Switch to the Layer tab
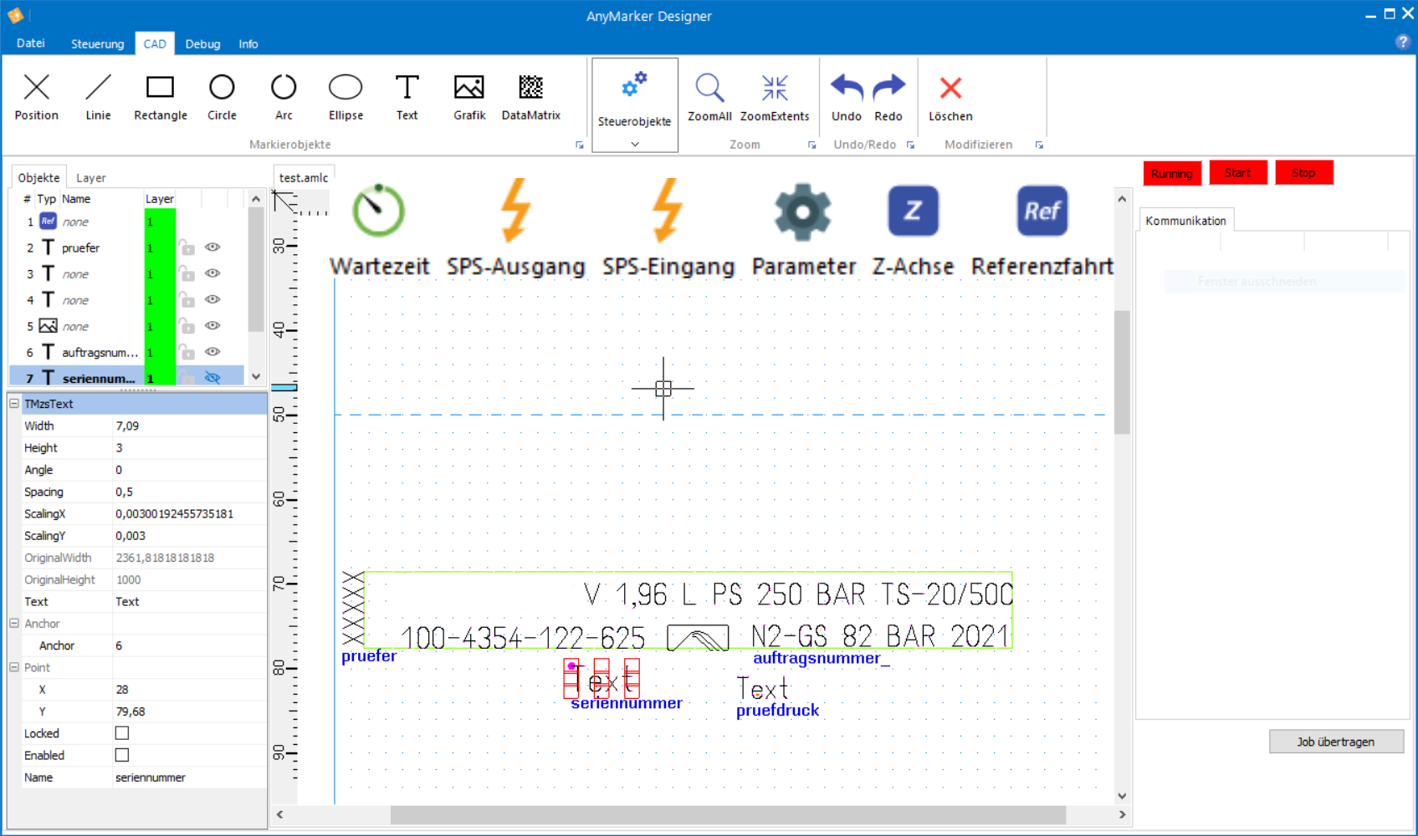Screen dimensions: 1418x836 pyautogui.click(x=90, y=178)
